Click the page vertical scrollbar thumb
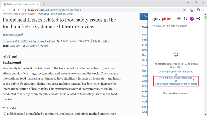 206,17
